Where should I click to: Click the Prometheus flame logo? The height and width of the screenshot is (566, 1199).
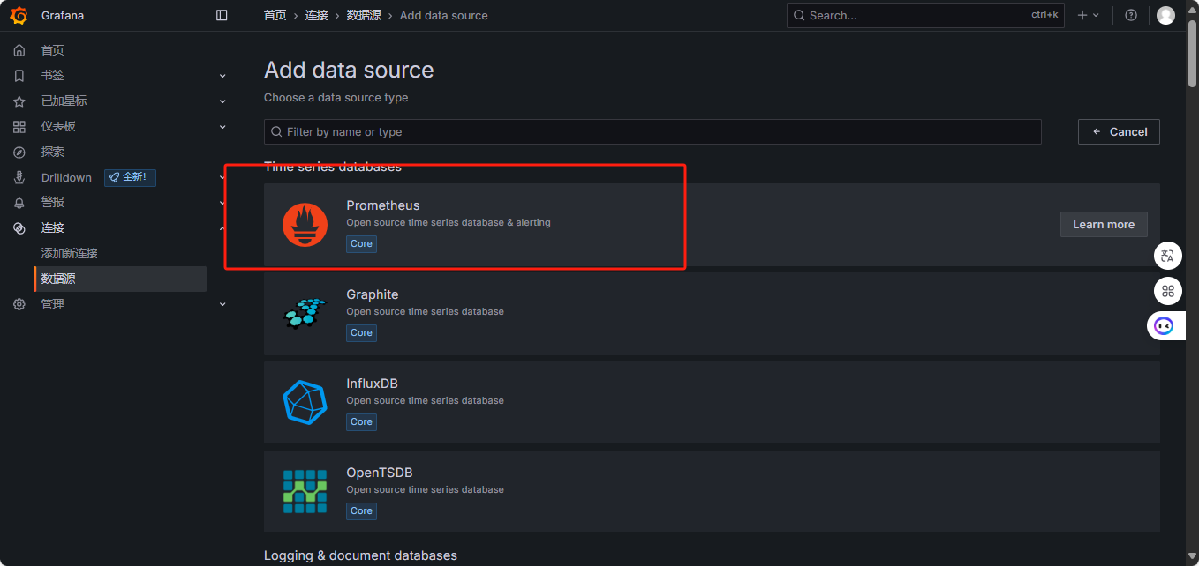pos(305,224)
